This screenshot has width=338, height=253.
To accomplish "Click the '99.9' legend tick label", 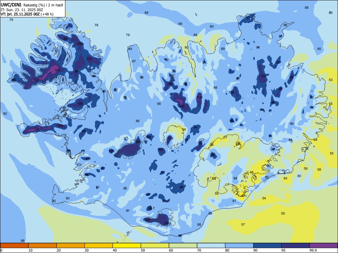I will (x=313, y=250).
